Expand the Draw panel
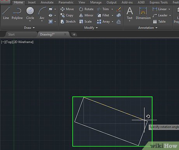 pyautogui.click(x=29, y=28)
